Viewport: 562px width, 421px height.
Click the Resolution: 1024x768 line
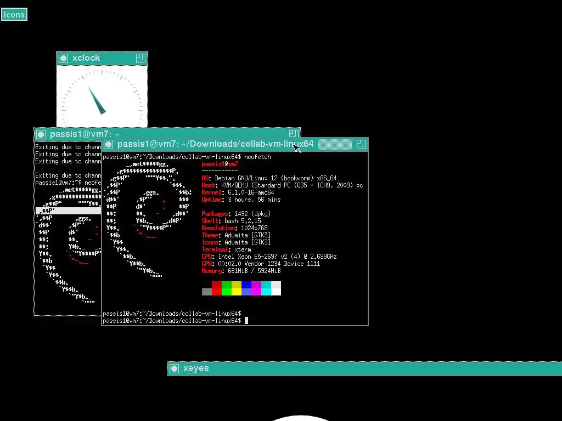click(x=234, y=228)
